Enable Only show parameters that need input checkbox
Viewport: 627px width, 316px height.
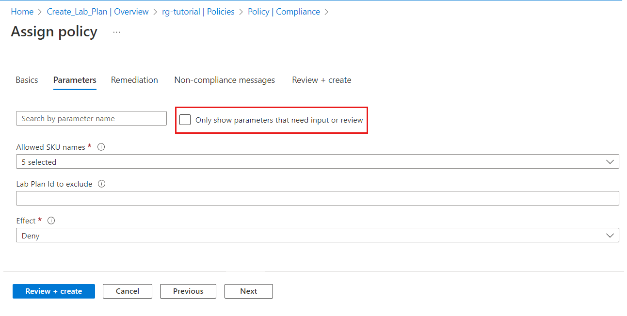click(x=185, y=120)
